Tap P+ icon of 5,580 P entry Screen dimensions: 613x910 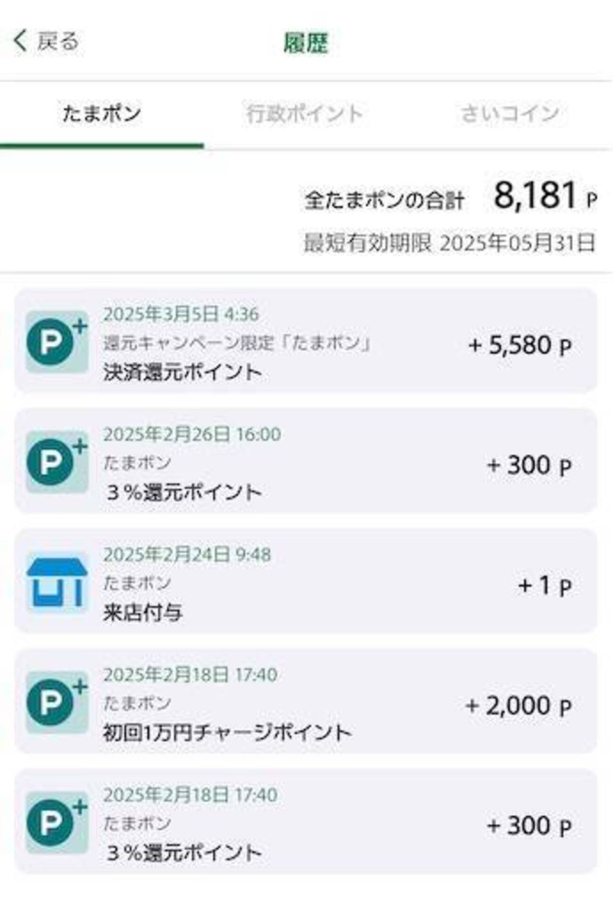tap(57, 342)
